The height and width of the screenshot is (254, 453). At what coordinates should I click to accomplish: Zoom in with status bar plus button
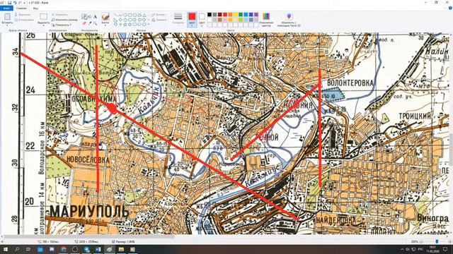[449, 241]
